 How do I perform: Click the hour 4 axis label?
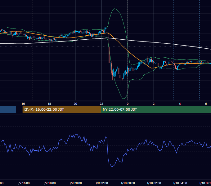(x=180, y=104)
